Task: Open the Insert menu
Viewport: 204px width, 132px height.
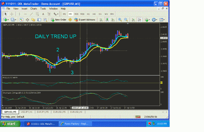Action: (24, 9)
